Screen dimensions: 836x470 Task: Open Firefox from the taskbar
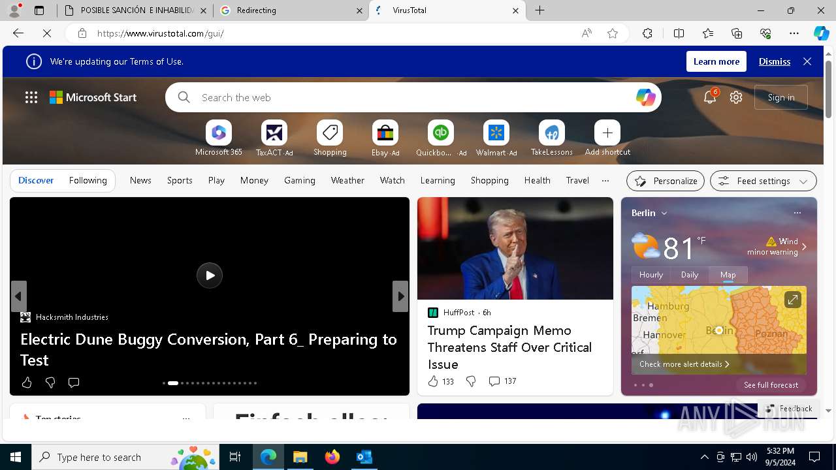click(332, 457)
